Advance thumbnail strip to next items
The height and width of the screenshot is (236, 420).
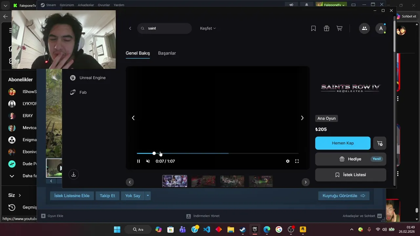coord(305,182)
